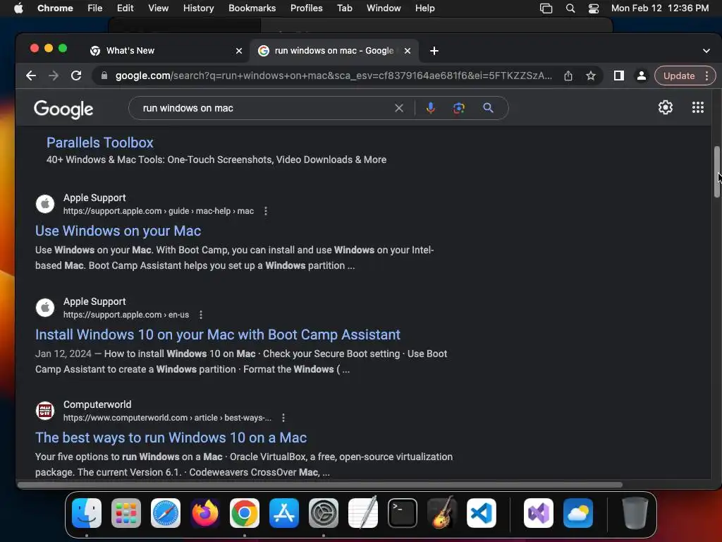This screenshot has width=722, height=542.
Task: Open the File menu
Action: [x=95, y=8]
